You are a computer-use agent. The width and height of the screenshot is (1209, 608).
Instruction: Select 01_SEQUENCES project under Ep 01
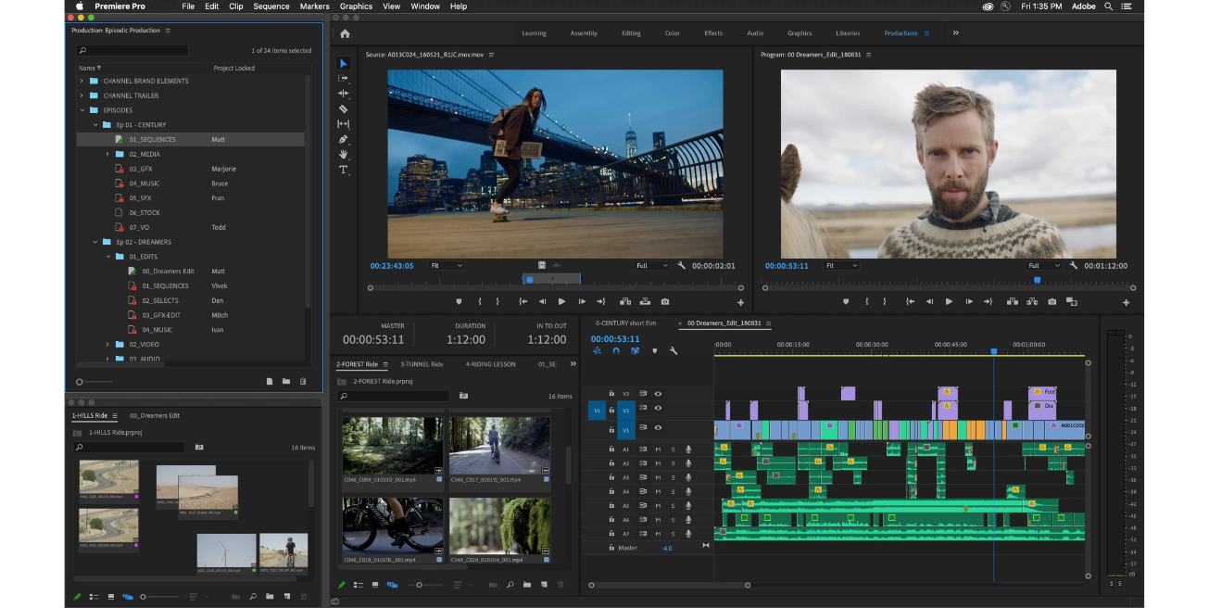point(152,139)
